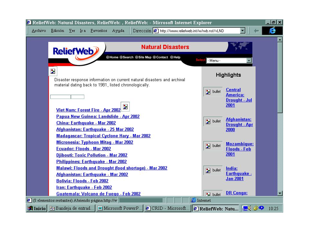Click the Internet Explorer throbber logo
Image resolution: width=309 pixels, height=232 pixels.
click(x=272, y=31)
